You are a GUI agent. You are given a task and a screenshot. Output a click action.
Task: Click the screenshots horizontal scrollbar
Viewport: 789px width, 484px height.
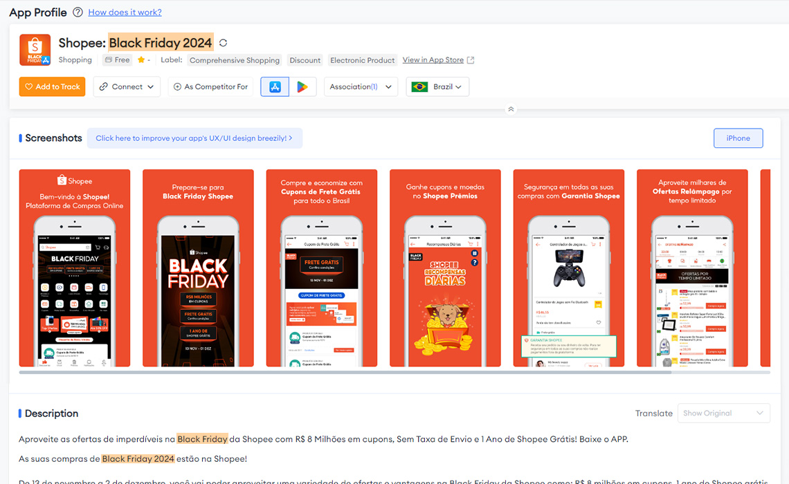(x=345, y=373)
